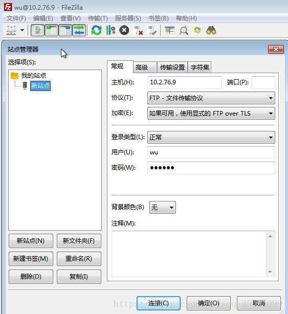Click the comments scrollbar up arrow

tap(270, 236)
